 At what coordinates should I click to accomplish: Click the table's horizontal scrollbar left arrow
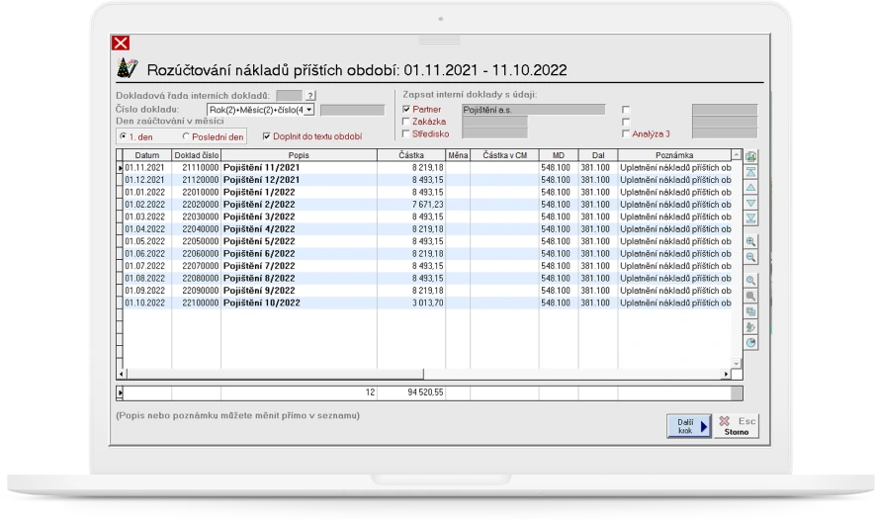[x=123, y=374]
